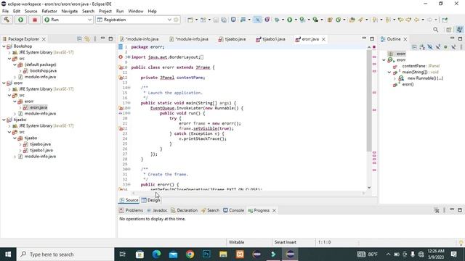Close the Progress view tab
Viewport: 465px width, 261px height.
tap(274, 210)
